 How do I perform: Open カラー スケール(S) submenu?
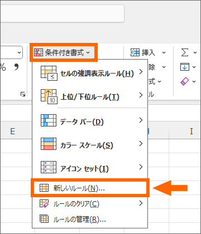(90, 144)
